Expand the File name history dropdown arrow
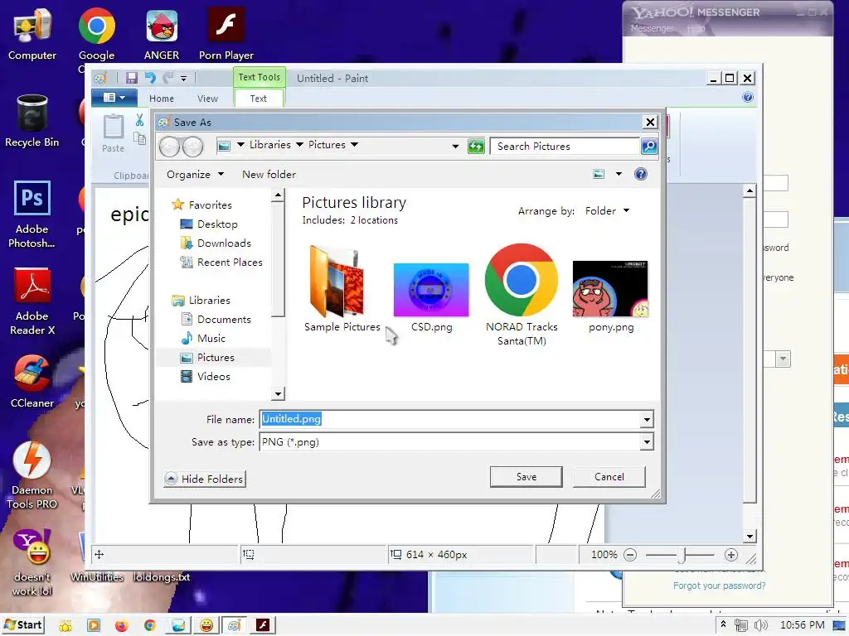The height and width of the screenshot is (636, 849). 647,419
